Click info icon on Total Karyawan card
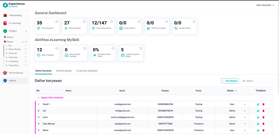The image size is (279, 134). pyautogui.click(x=57, y=22)
